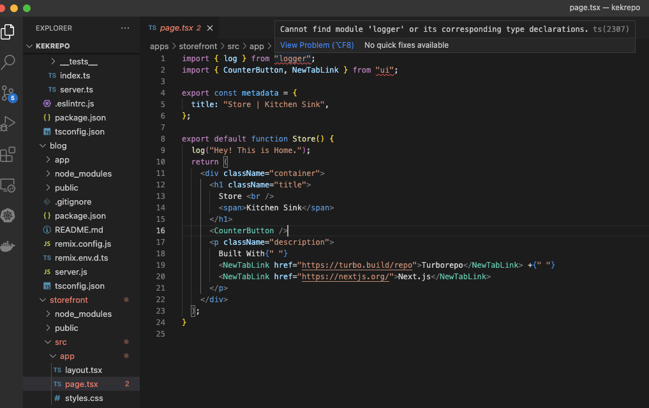Click the Store function name

[x=304, y=139]
